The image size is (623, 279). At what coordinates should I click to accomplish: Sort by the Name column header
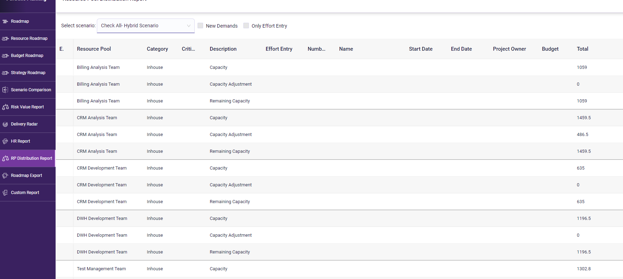pyautogui.click(x=346, y=49)
